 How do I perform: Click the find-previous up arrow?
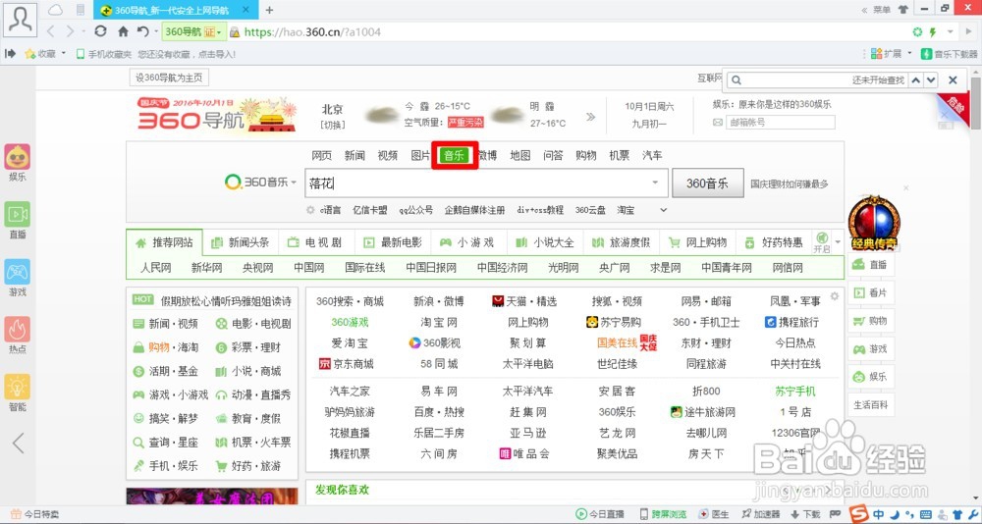point(915,80)
